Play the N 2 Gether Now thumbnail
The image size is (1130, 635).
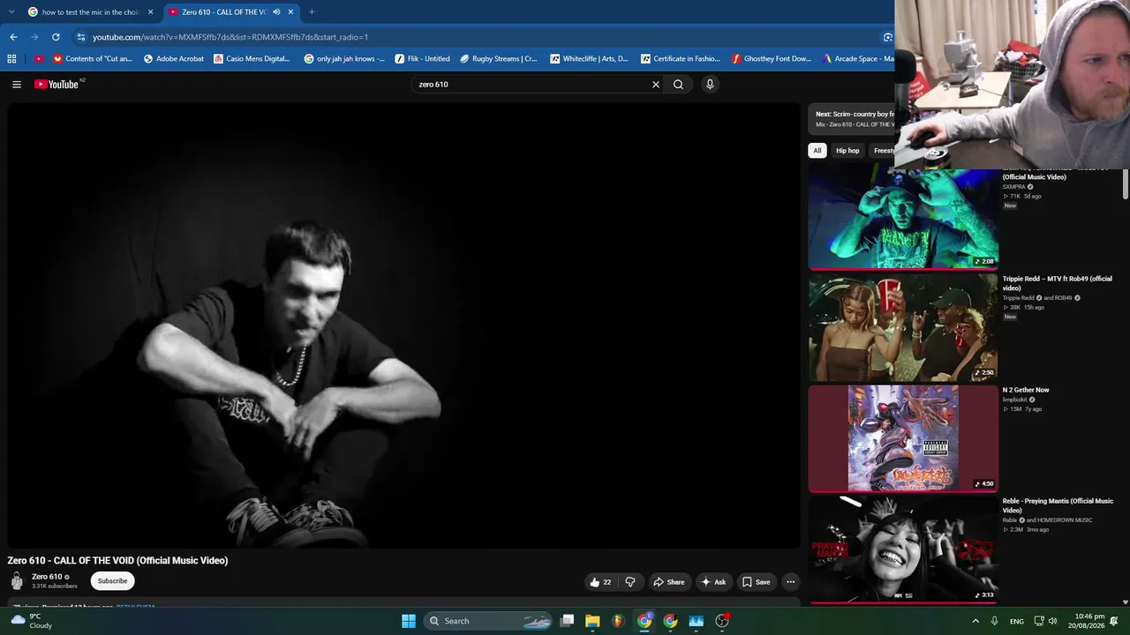903,438
